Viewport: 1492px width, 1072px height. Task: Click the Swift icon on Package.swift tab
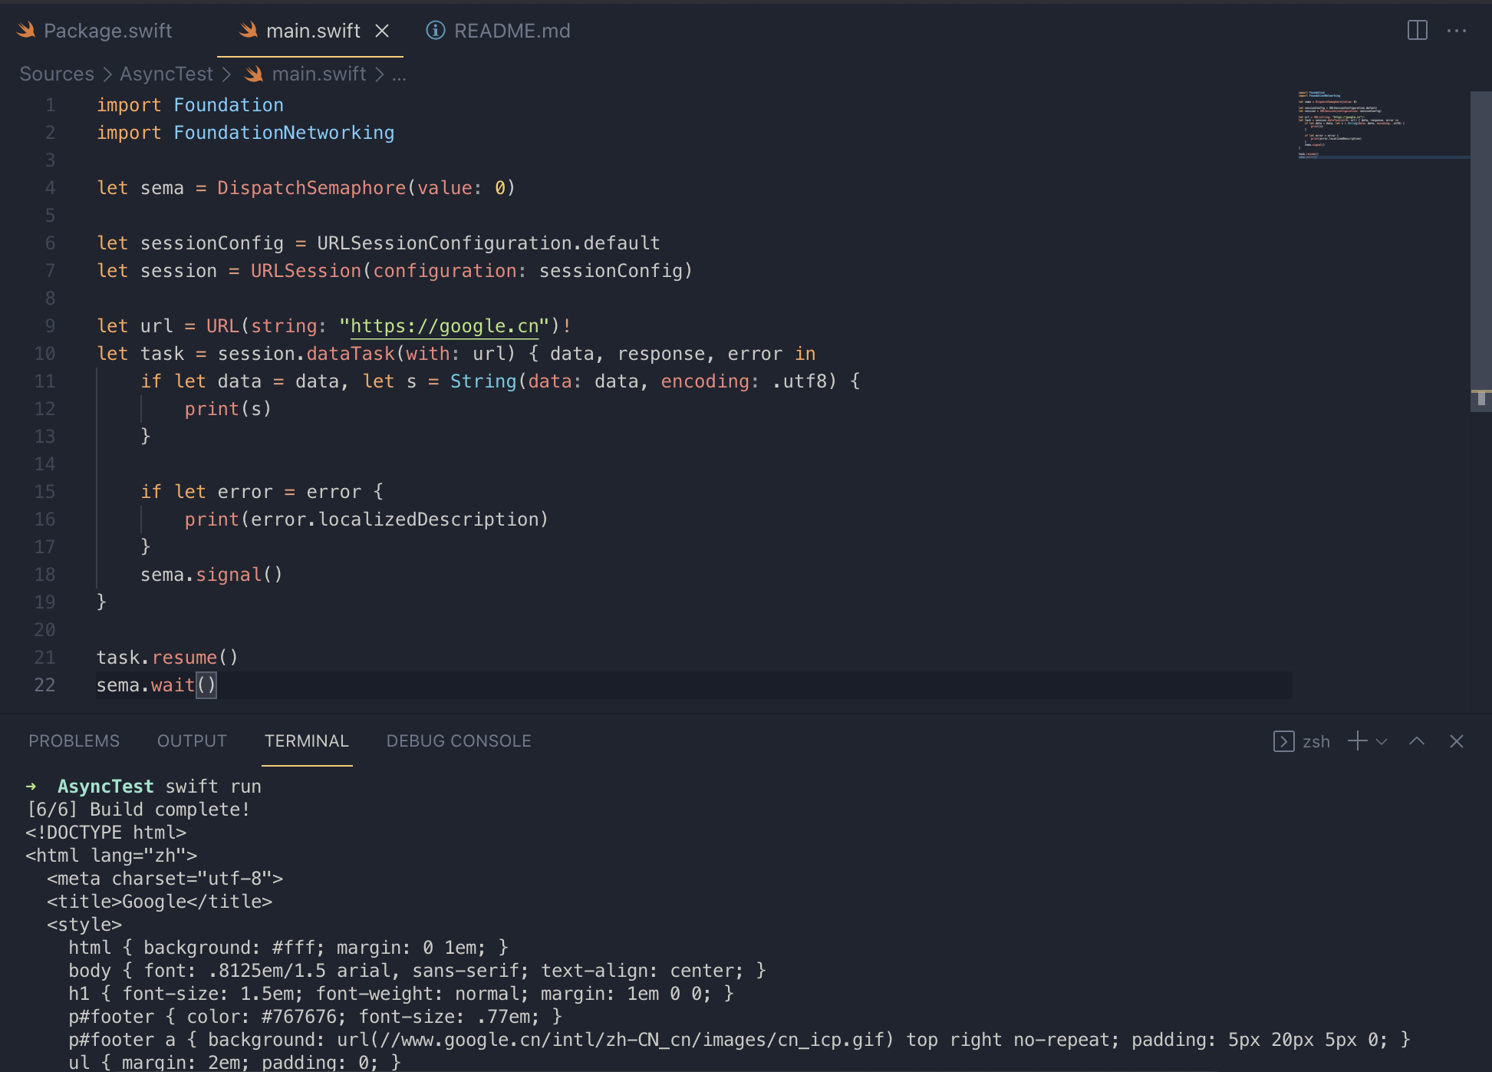pos(27,31)
